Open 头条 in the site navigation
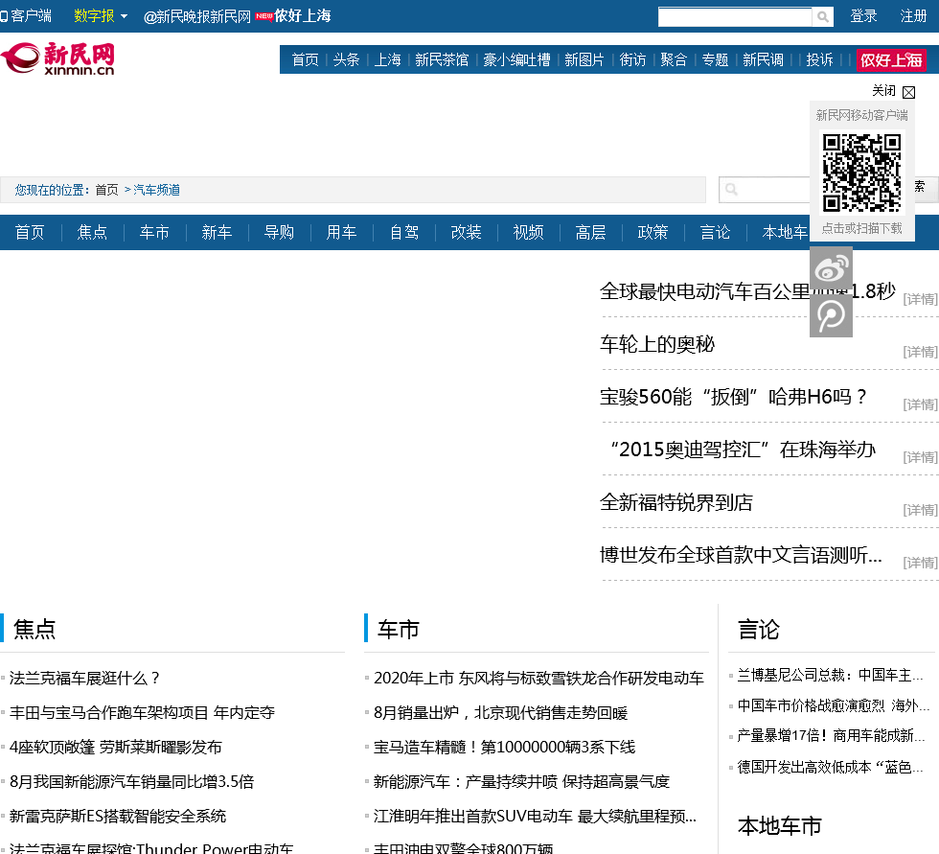939x854 pixels. (x=346, y=59)
